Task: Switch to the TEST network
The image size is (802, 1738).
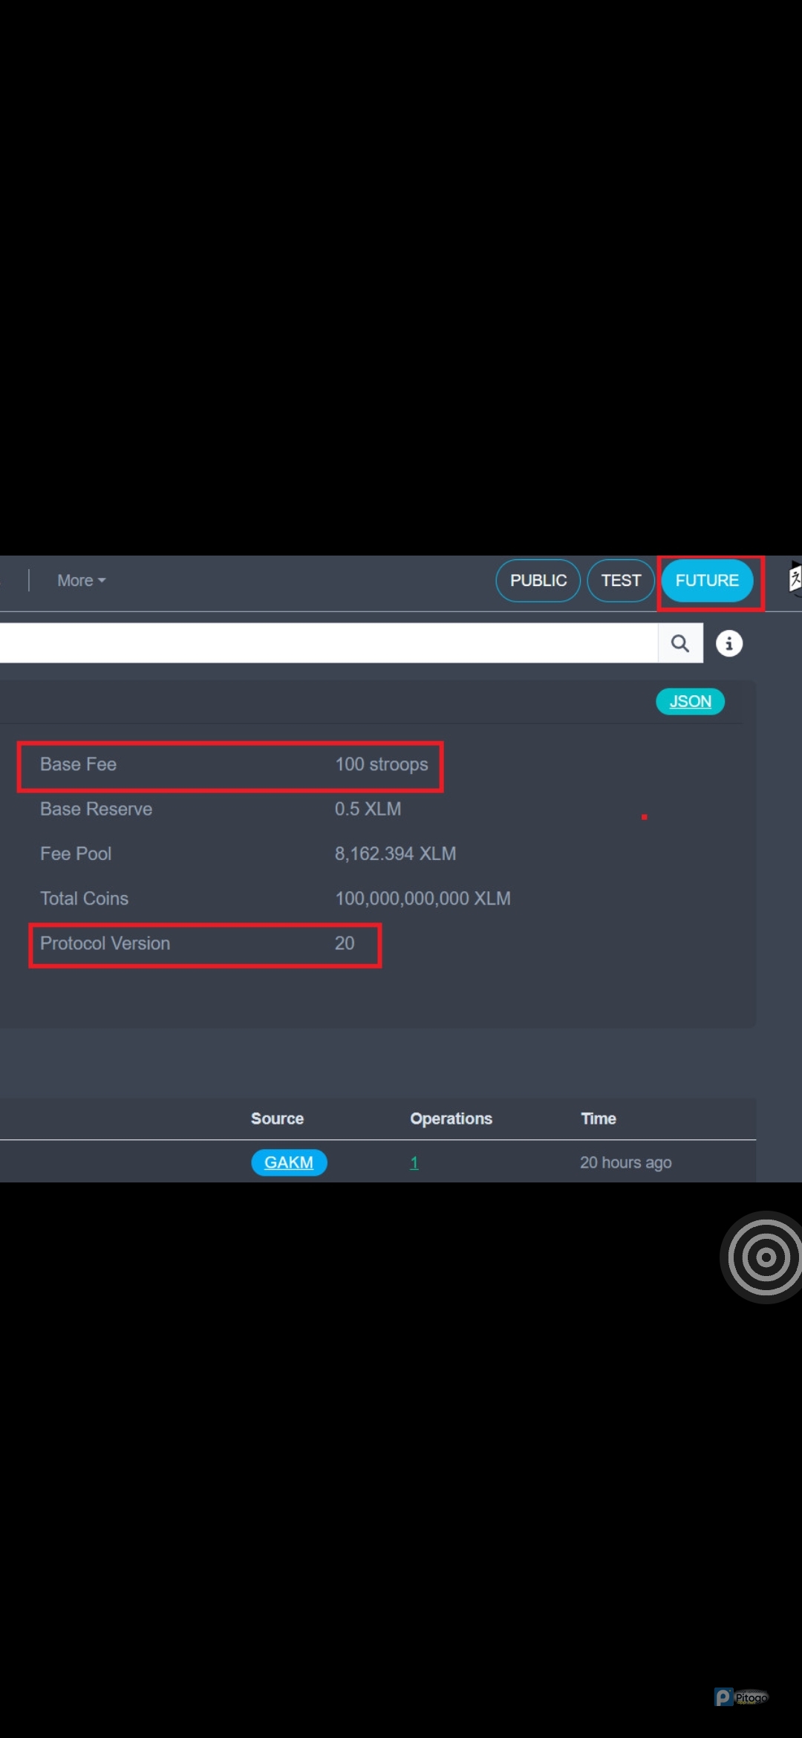Action: 621,581
